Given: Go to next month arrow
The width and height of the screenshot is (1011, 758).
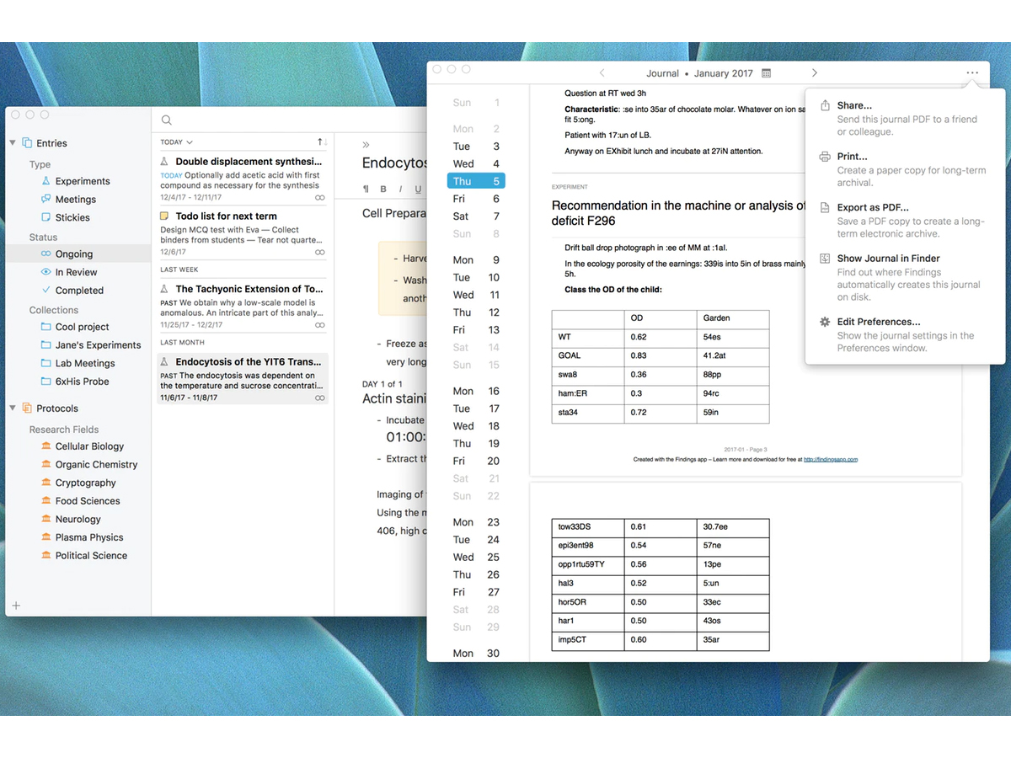Looking at the screenshot, I should [x=814, y=73].
